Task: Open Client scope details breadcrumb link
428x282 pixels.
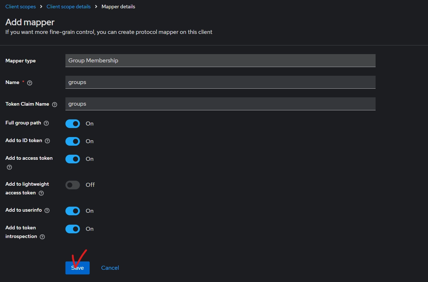Action: pyautogui.click(x=69, y=6)
